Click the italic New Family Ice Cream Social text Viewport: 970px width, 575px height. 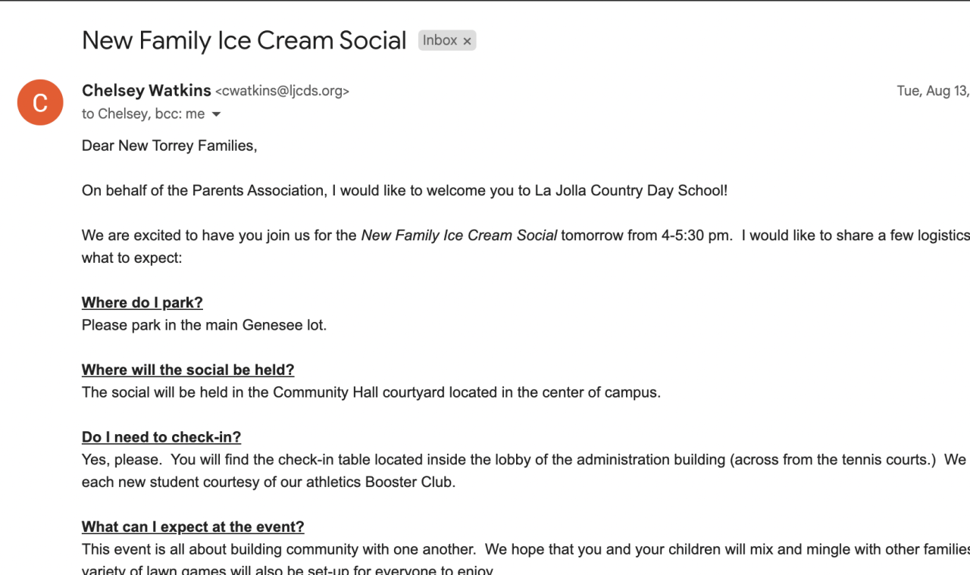[x=458, y=236]
